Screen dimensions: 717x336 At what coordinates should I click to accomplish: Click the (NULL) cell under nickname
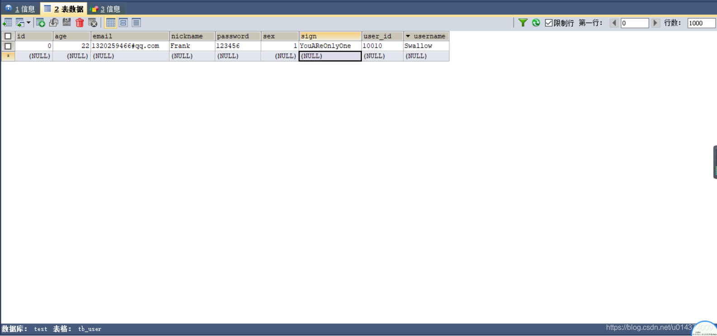(192, 56)
